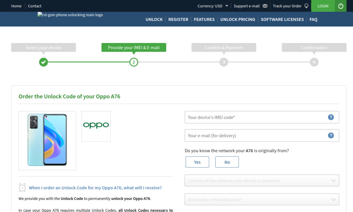Click the "what will I receive?" question heading
This screenshot has height=212, width=353.
tap(95, 188)
